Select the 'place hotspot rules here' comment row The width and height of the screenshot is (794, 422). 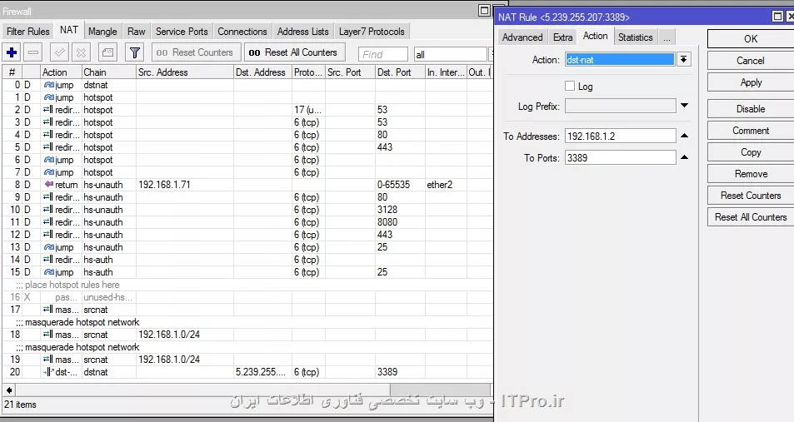[x=247, y=285]
